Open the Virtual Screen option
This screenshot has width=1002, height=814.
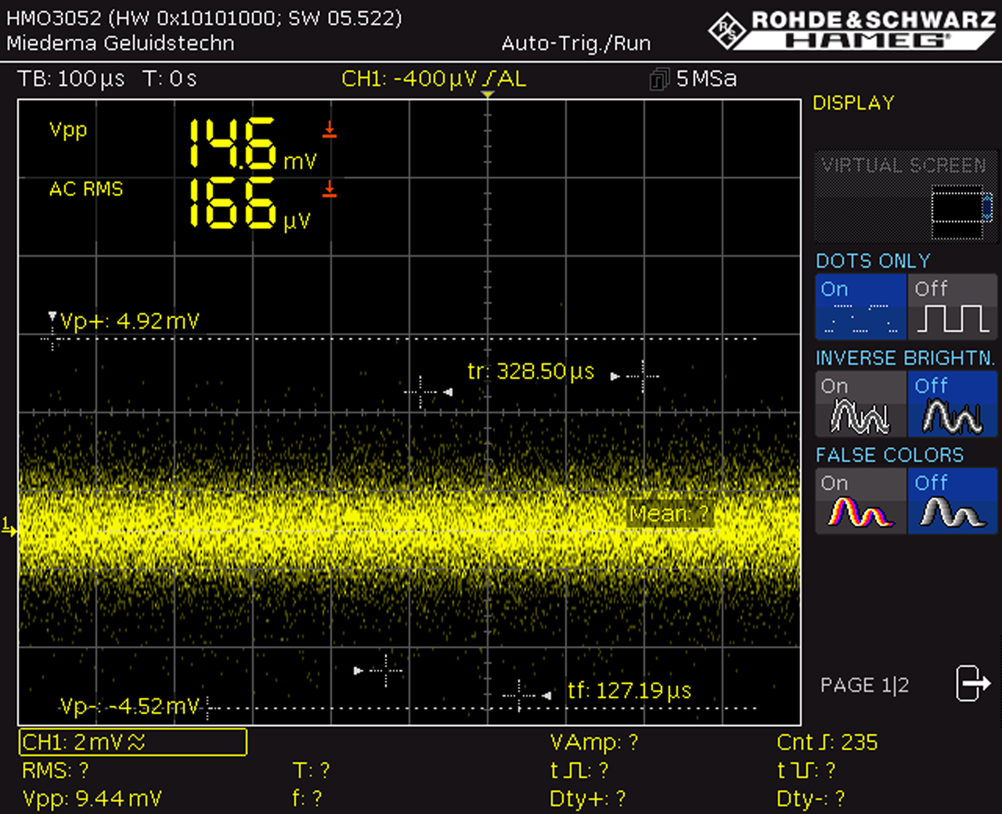click(906, 196)
